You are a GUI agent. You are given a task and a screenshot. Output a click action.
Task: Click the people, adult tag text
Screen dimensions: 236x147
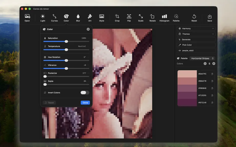(188, 51)
